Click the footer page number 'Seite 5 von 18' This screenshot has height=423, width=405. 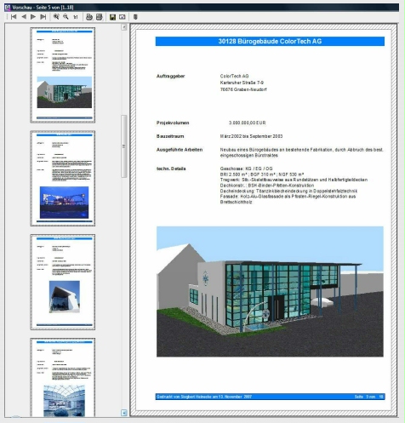click(368, 397)
